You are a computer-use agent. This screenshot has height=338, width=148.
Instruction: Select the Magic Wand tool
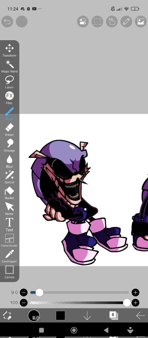(10, 66)
